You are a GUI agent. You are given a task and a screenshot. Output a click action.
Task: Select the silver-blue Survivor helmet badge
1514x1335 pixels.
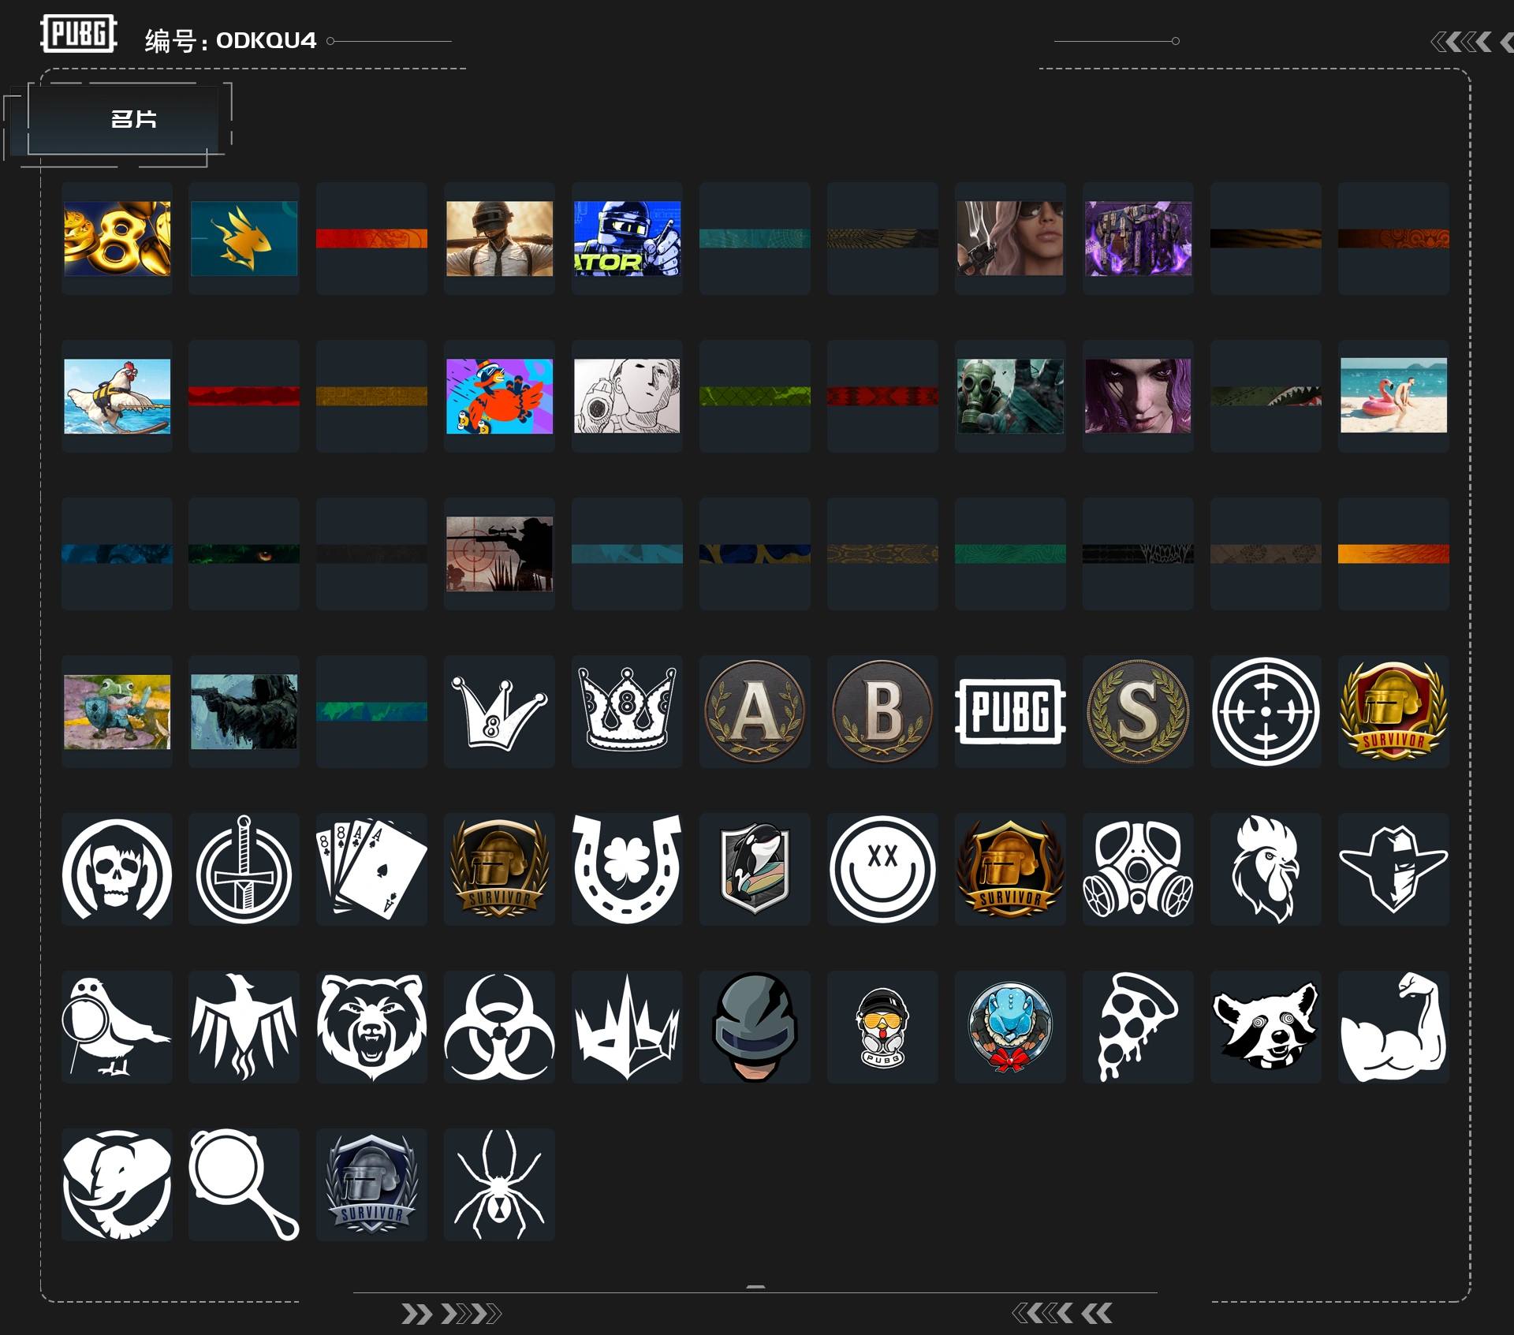tap(371, 1184)
